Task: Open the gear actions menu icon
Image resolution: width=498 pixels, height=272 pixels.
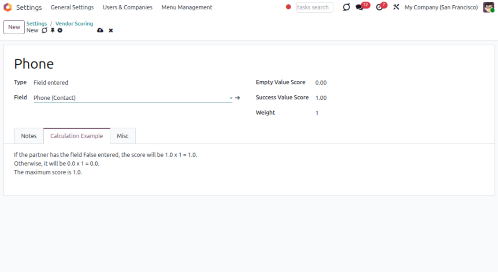Action: click(60, 30)
